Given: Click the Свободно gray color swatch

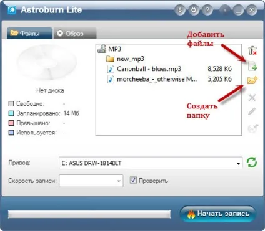Looking at the screenshot, I should [11, 103].
